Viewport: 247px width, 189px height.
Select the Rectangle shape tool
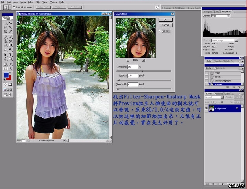[10, 59]
